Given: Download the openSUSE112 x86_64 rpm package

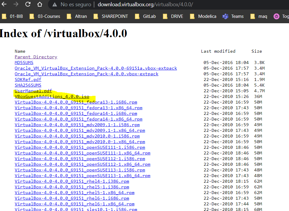Looking at the screenshot, I should point(82,164).
